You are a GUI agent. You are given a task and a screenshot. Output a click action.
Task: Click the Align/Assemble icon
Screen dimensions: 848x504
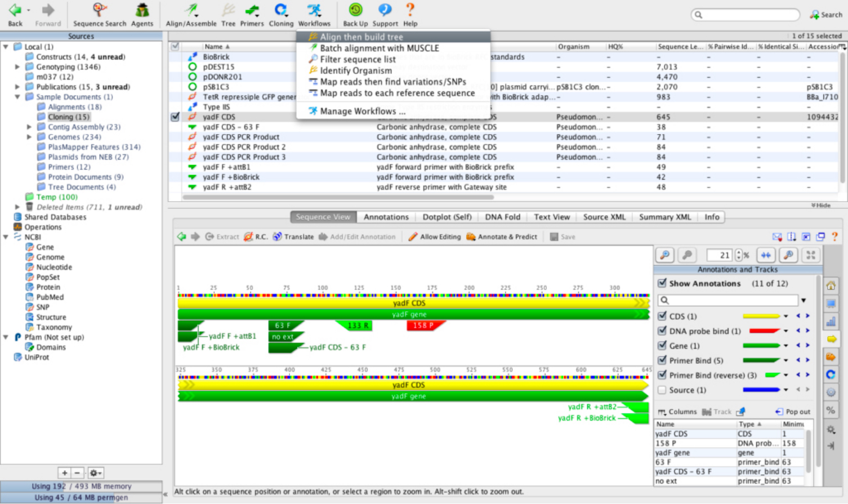click(x=191, y=10)
